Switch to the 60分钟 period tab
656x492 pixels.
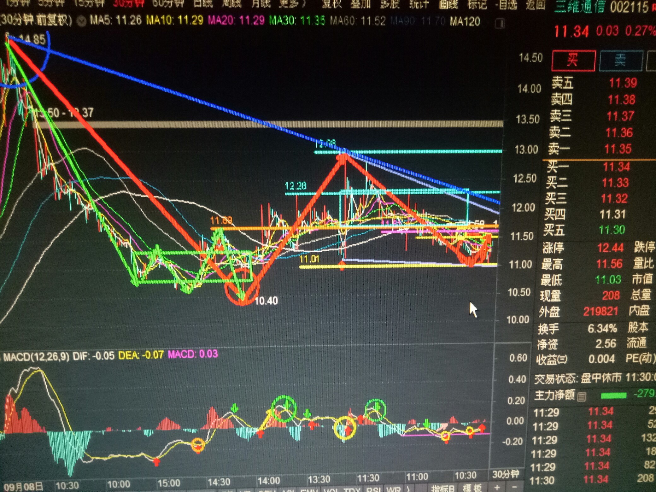click(168, 3)
